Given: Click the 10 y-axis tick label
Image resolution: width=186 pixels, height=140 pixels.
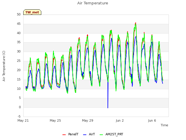Looking at the screenshot, I should [19, 89].
